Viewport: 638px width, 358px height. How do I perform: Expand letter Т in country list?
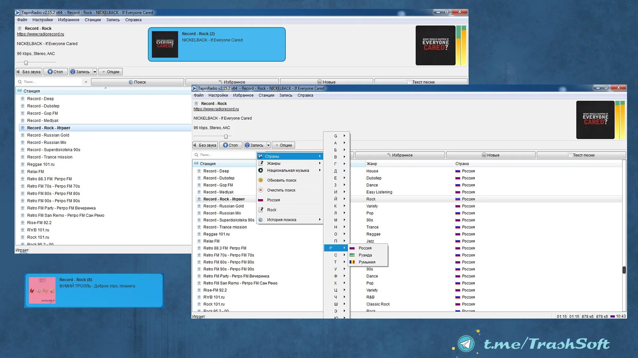click(x=336, y=262)
